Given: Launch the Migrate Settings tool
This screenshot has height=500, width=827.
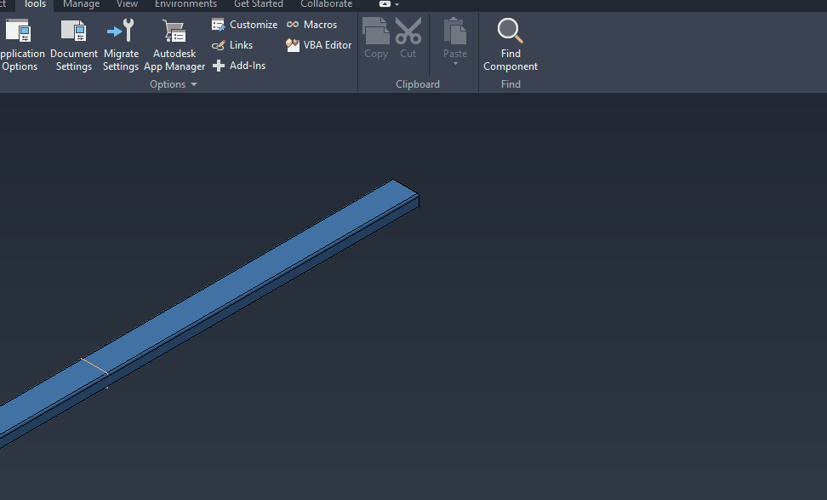Looking at the screenshot, I should pos(121,43).
